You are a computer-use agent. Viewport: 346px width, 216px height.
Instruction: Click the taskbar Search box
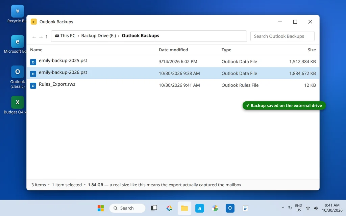click(x=127, y=208)
